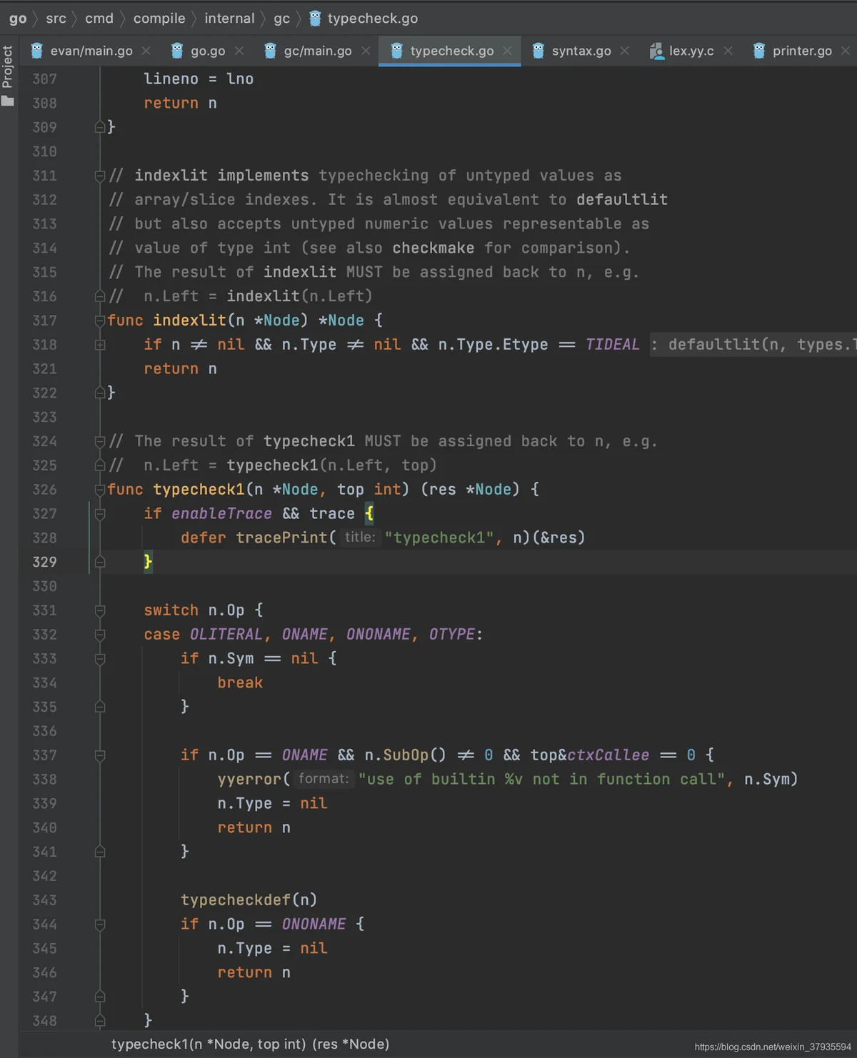Collapse the indexlit function at line 317
This screenshot has height=1058, width=857.
click(x=100, y=321)
